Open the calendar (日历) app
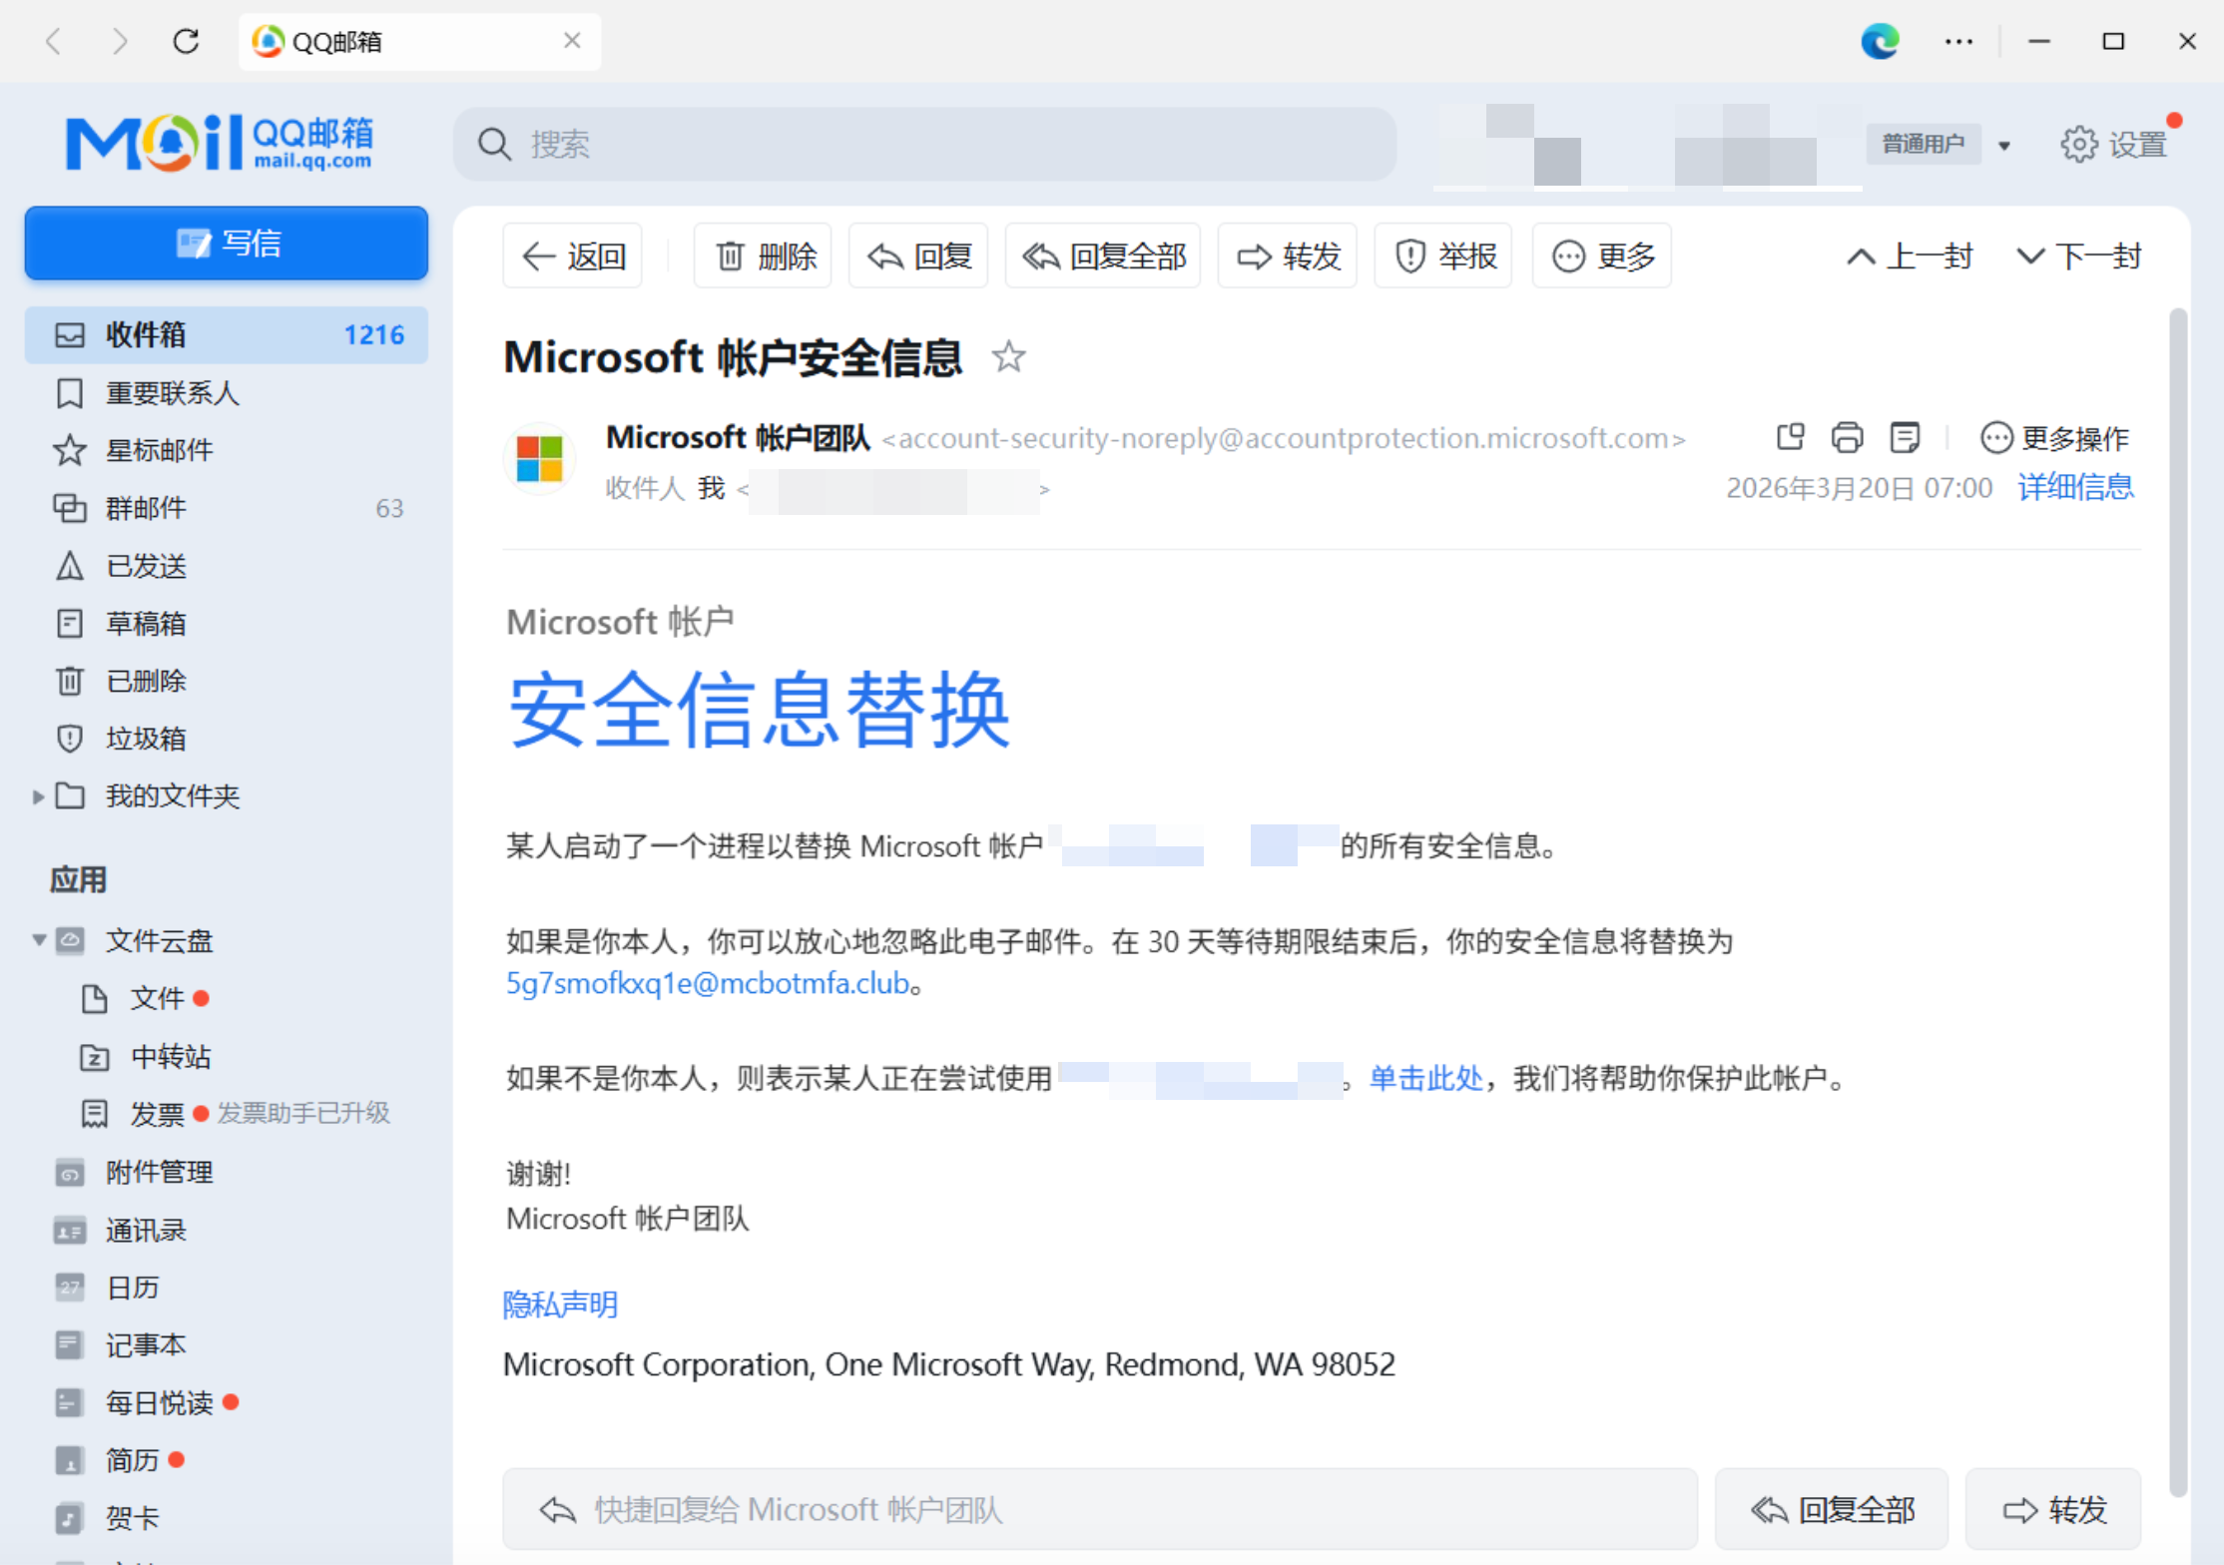Viewport: 2224px width, 1565px height. [x=133, y=1288]
